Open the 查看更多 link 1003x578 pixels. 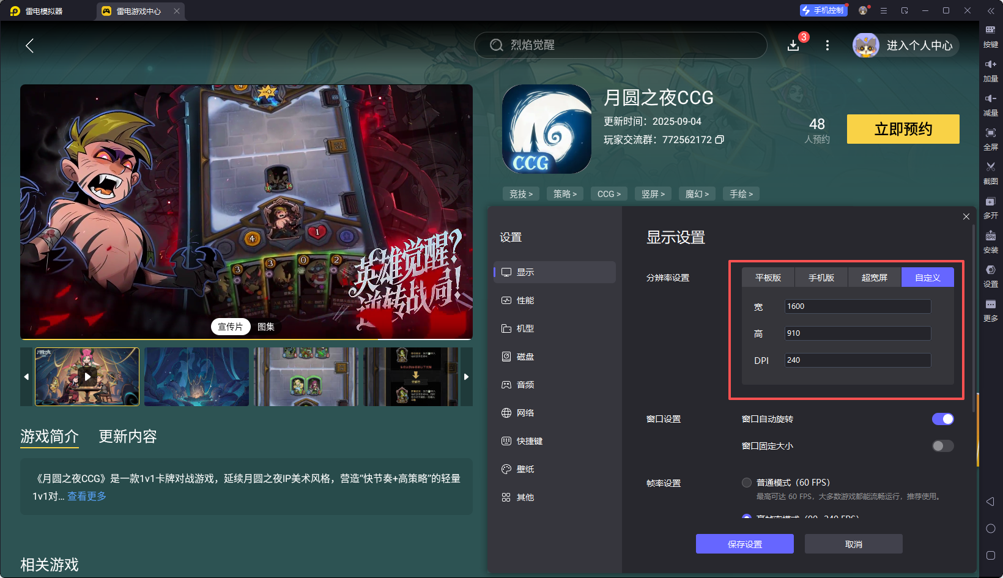click(x=87, y=496)
